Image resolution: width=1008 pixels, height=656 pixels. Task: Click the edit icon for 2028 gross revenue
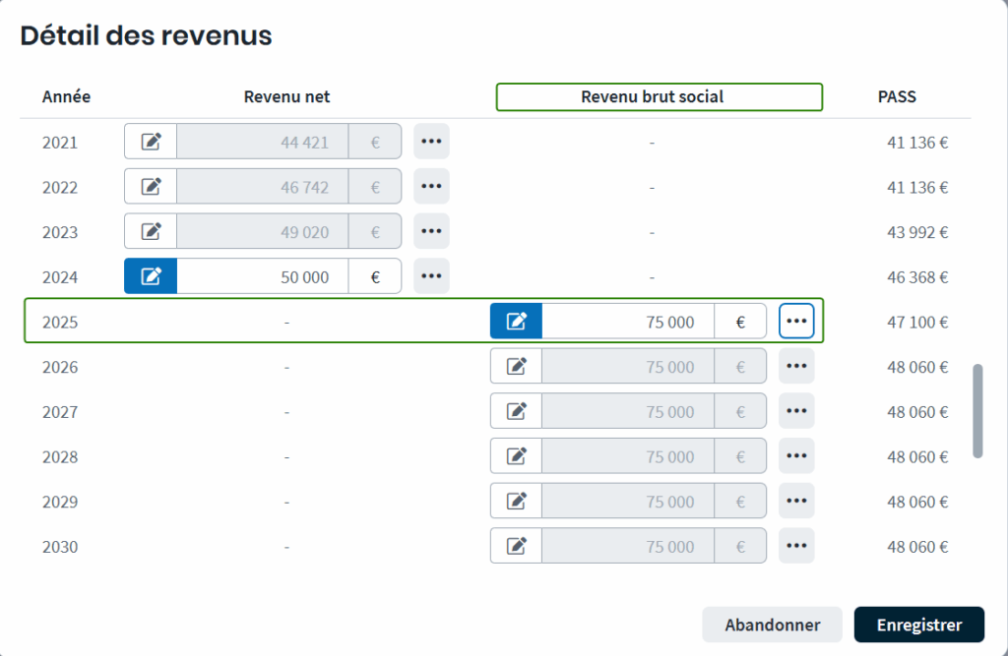[x=516, y=456]
